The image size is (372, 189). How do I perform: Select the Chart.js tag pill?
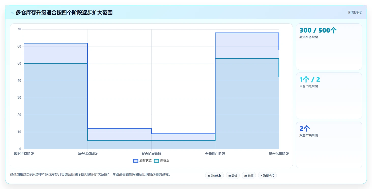pos(214,176)
